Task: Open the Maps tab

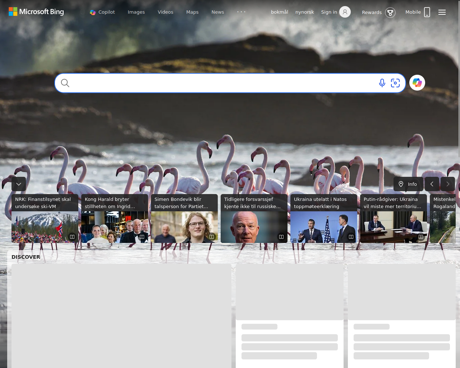Action: [x=192, y=12]
